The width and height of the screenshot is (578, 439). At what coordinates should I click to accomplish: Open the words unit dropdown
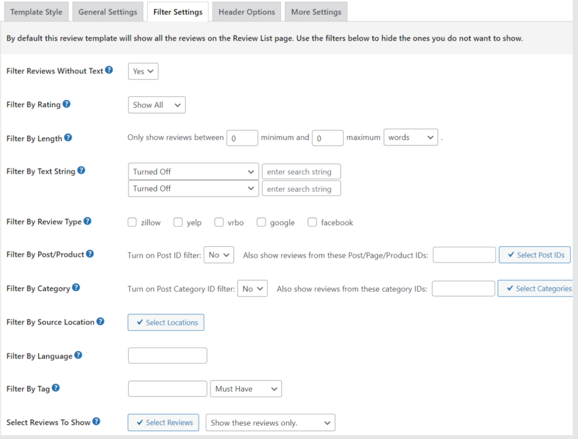411,138
